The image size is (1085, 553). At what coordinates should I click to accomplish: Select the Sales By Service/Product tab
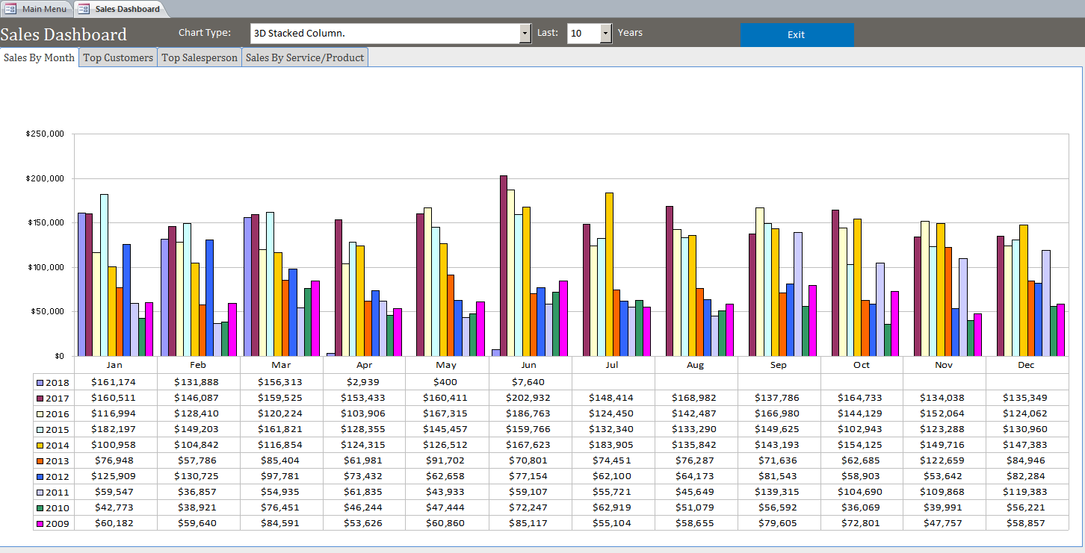[305, 57]
